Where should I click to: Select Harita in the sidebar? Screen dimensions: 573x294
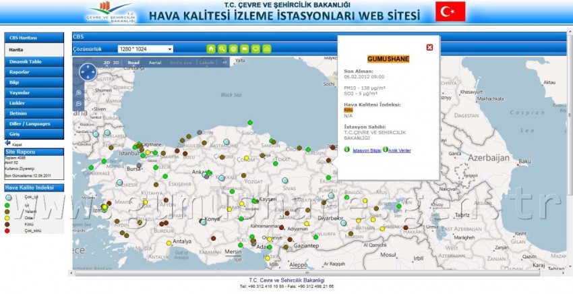[x=34, y=50]
